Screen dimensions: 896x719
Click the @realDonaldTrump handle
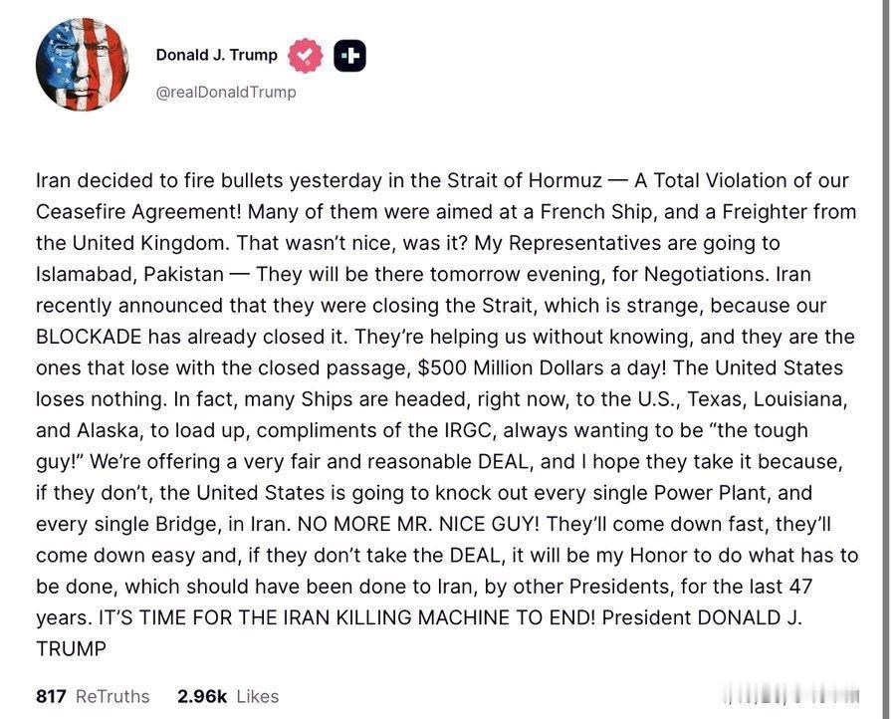click(x=226, y=92)
